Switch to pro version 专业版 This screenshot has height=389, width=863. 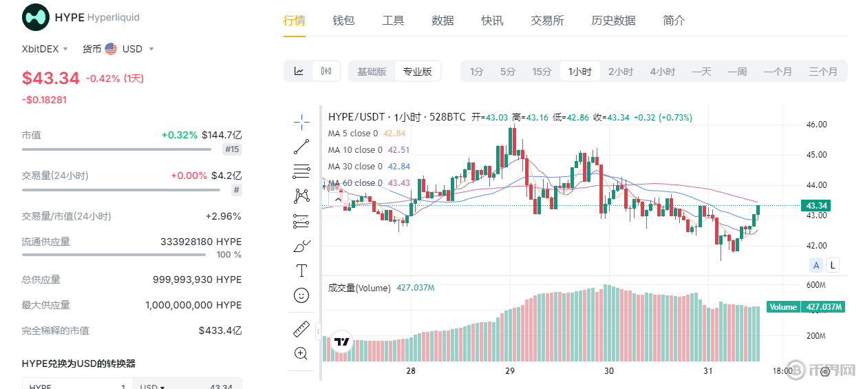pos(417,72)
